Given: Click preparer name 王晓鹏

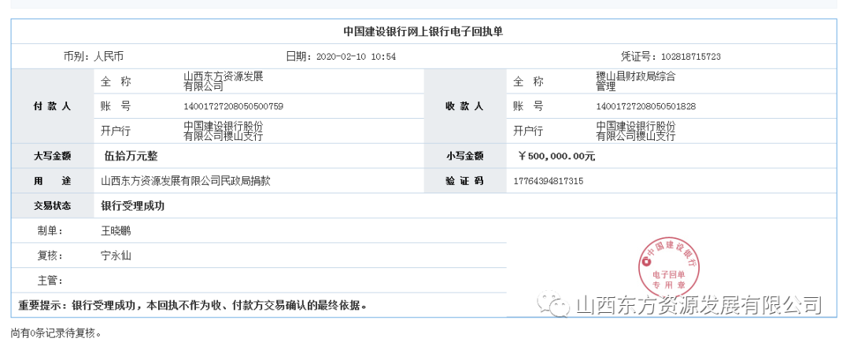Looking at the screenshot, I should [x=116, y=231].
